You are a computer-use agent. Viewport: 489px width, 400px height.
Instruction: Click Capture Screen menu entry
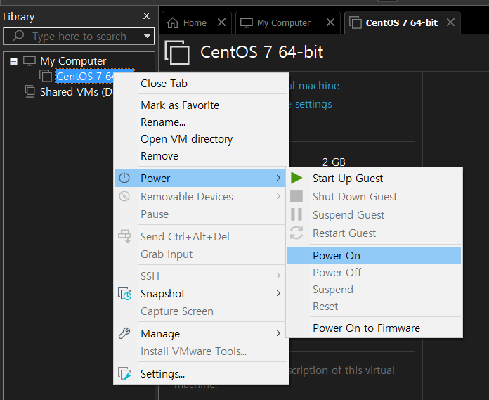[x=201, y=311]
